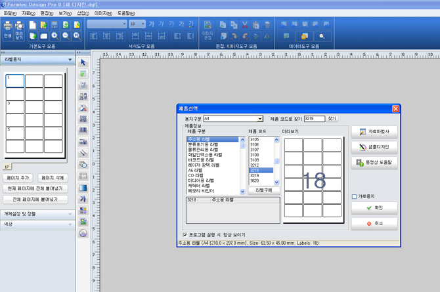Select the table grid tool in the side toolbar

click(x=83, y=176)
